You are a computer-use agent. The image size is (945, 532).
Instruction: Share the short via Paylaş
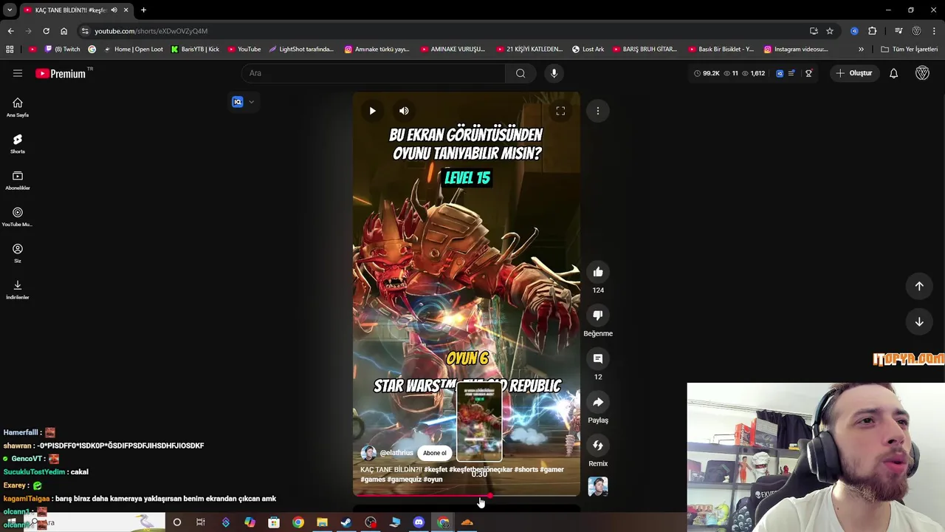pyautogui.click(x=598, y=402)
